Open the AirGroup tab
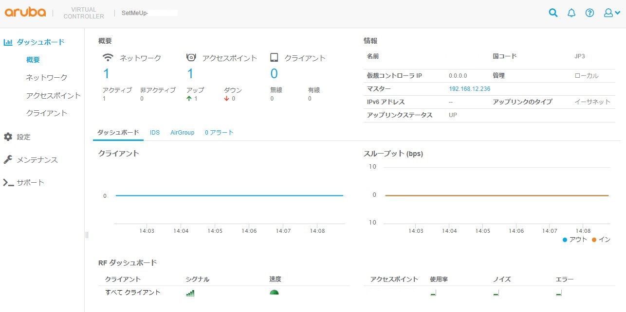The image size is (626, 312). [182, 132]
